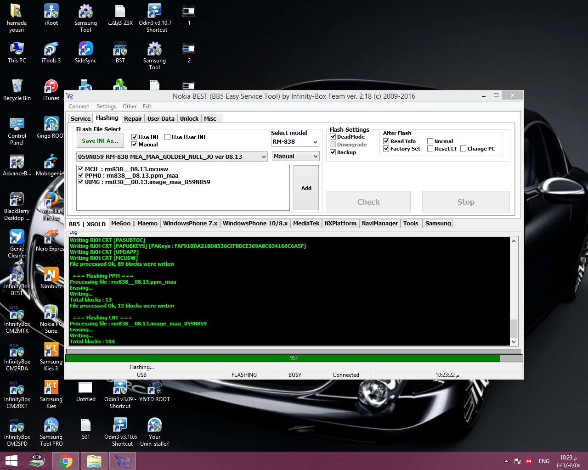This screenshot has width=588, height=470.
Task: Click ENG language indicator in tray
Action: 544,461
